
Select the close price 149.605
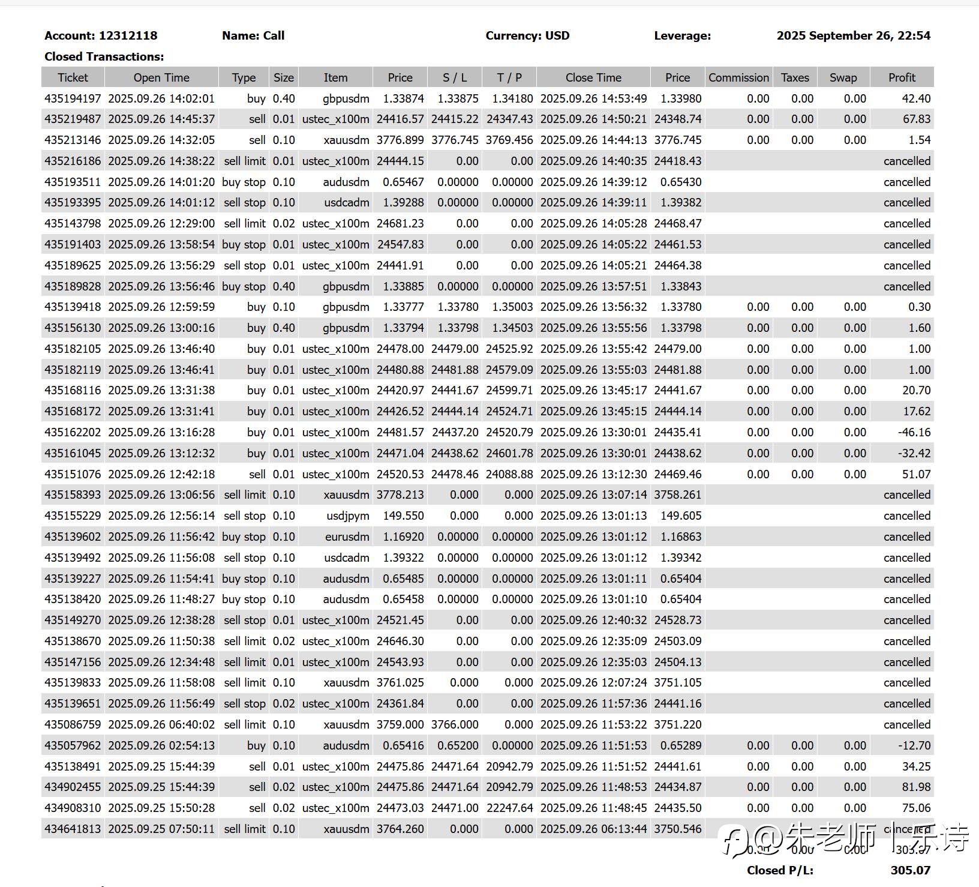point(681,516)
